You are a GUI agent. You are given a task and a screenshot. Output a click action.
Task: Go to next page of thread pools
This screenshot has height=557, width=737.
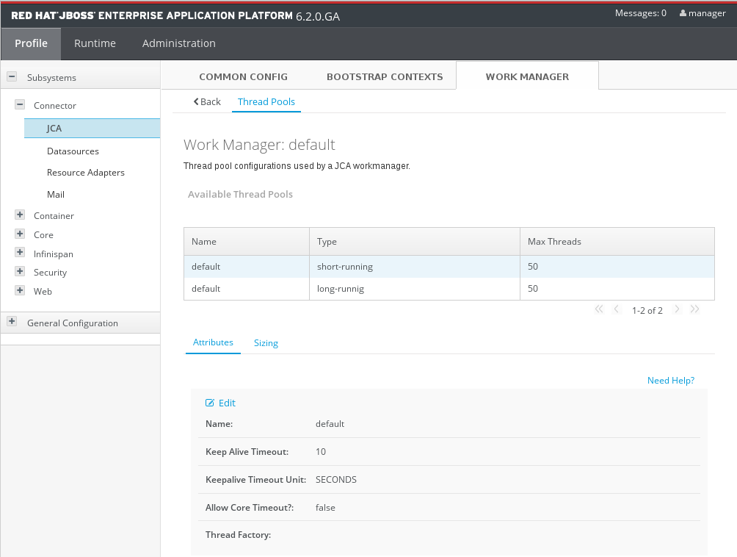click(x=677, y=309)
